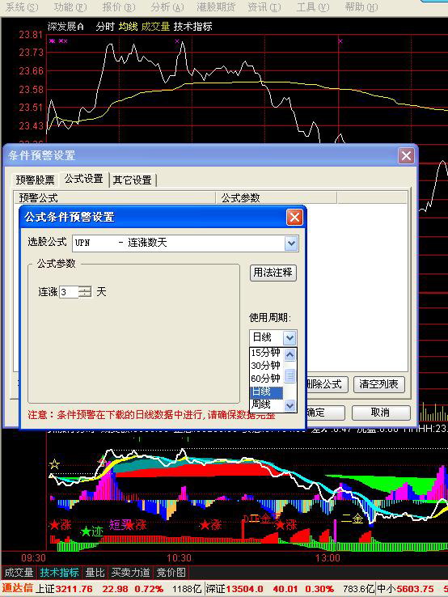The image size is (448, 597).
Task: Open the 功能(F) menu
Action: coord(70,7)
